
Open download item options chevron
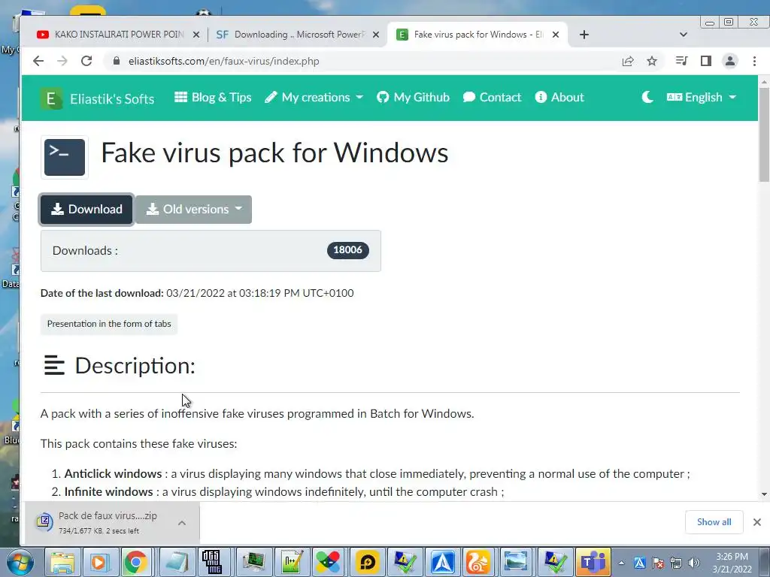click(x=182, y=523)
